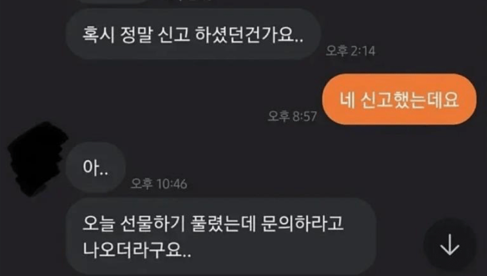Click "혹시" at the start of gray message

(x=98, y=34)
